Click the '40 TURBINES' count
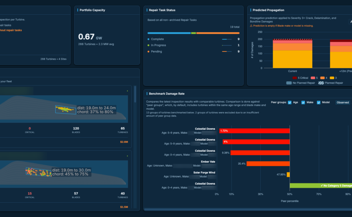 tap(122, 195)
